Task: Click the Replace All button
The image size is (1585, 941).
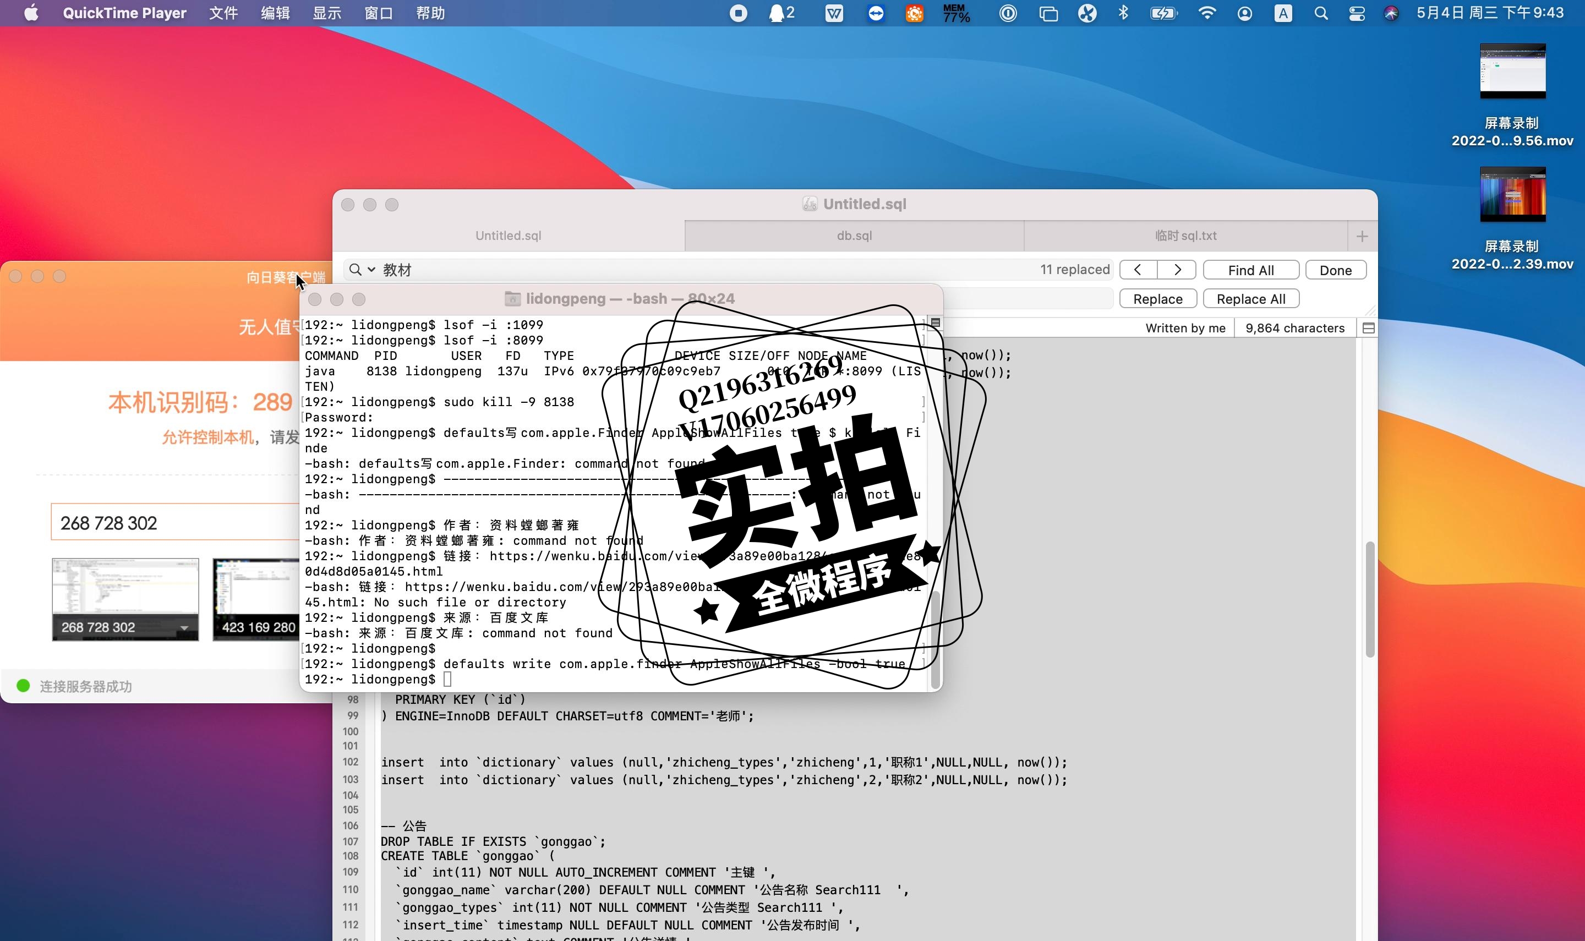Action: [1251, 299]
